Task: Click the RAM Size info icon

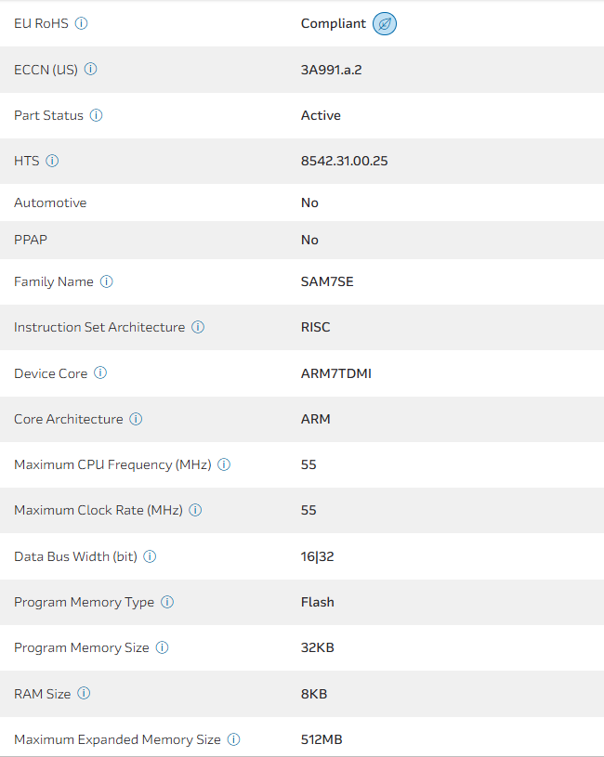Action: click(84, 693)
